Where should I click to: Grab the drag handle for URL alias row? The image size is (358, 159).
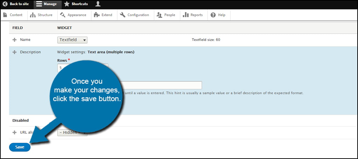tap(14, 132)
